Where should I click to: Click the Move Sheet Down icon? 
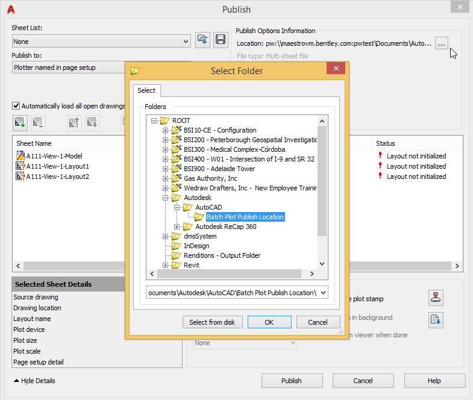pos(92,123)
